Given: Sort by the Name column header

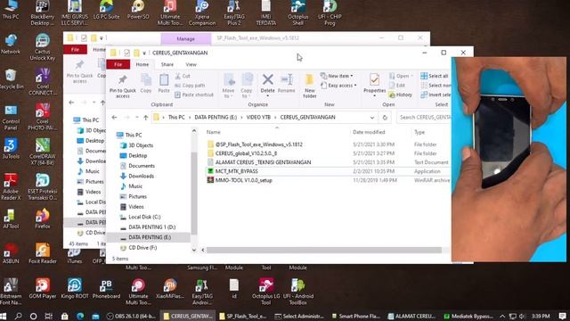Looking at the screenshot, I should (x=214, y=132).
